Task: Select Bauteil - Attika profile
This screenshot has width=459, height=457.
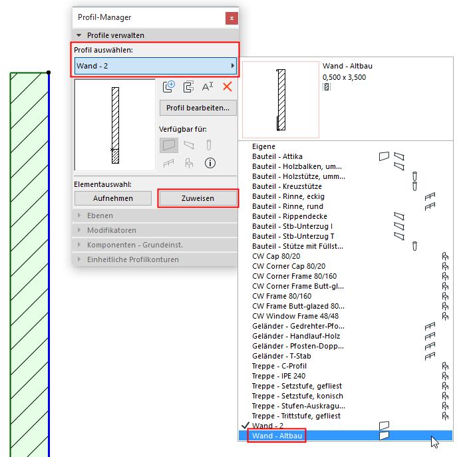Action: pos(345,156)
